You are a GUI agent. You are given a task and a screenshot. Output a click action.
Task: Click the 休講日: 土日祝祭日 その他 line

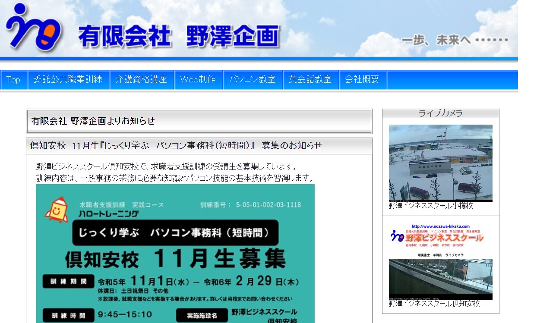click(133, 291)
